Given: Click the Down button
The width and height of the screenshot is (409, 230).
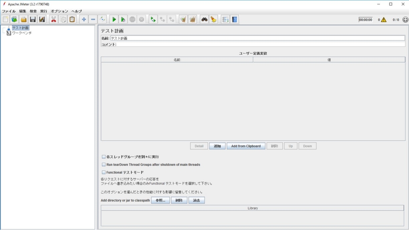Looking at the screenshot, I should [307, 146].
